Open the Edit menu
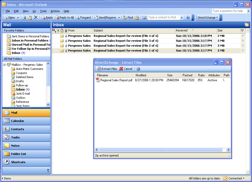This screenshot has width=252, height=182. 16,11
